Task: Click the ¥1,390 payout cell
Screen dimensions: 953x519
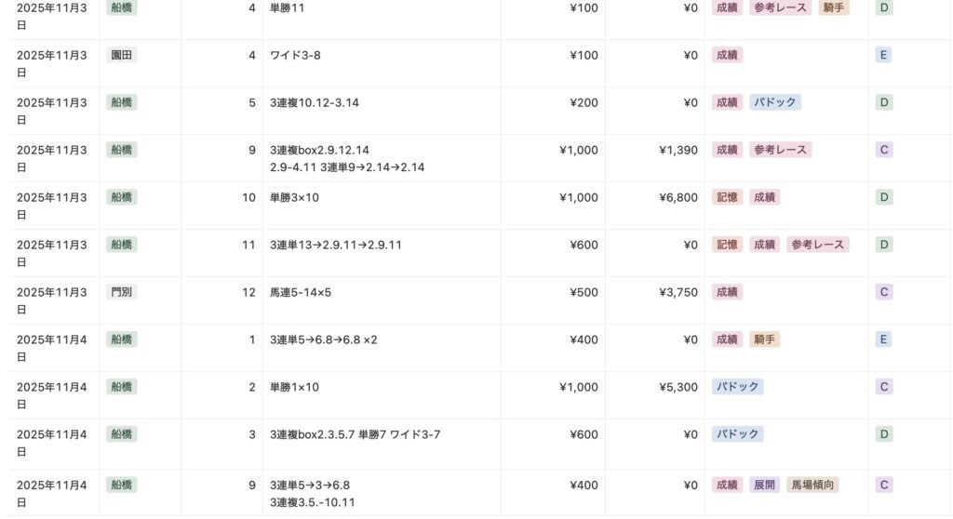Action: 678,150
